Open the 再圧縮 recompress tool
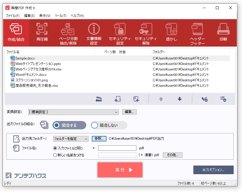Viewport: 242px width, 192px height. 42,33
